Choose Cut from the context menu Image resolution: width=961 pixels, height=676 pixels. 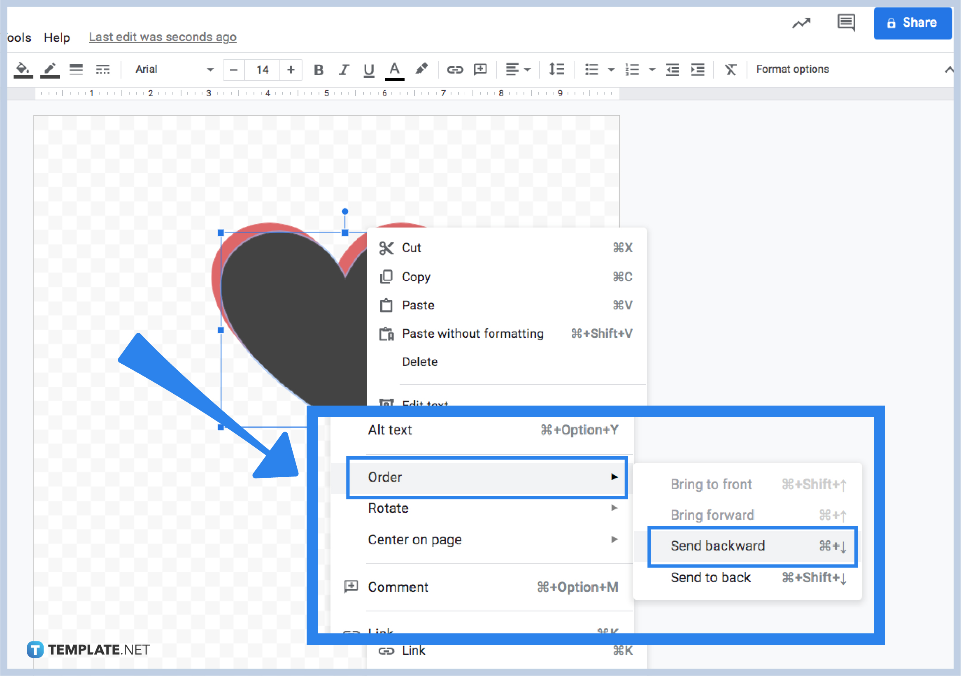pyautogui.click(x=507, y=248)
